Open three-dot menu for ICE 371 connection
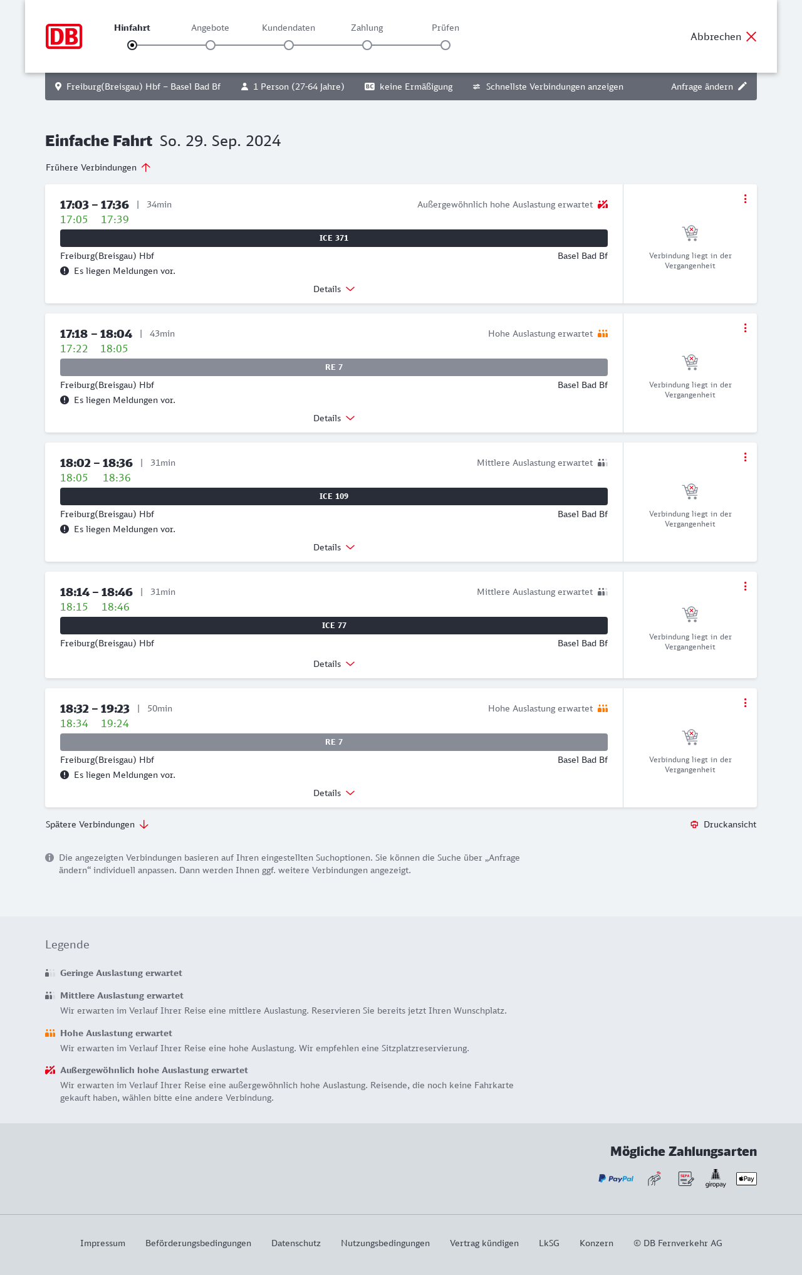Screen dimensions: 802x1275 click(x=745, y=199)
